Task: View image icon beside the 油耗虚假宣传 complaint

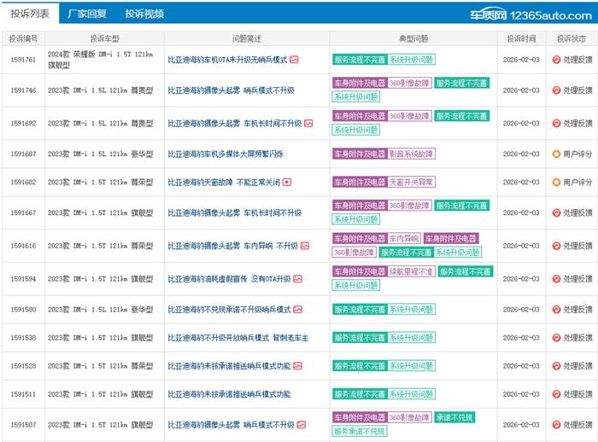Action: (x=298, y=278)
